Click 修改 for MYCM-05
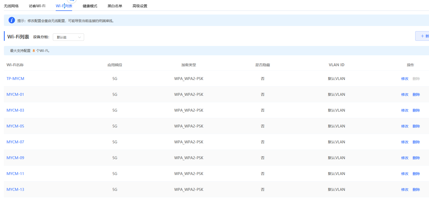Image resolution: width=429 pixels, height=202 pixels. (405, 126)
